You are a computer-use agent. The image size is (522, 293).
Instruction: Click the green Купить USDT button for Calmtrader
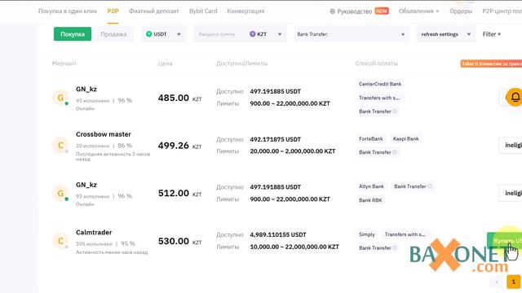click(504, 241)
